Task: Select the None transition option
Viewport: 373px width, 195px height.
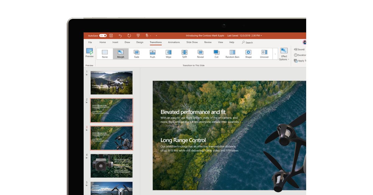Action: point(105,54)
